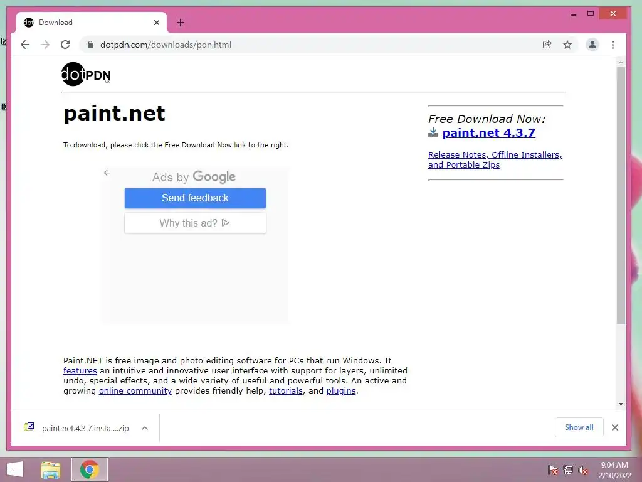Go back to previous page in Chrome
The image size is (642, 482).
25,45
